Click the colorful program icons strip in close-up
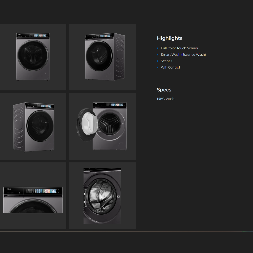Viewport: 253px width, 253px height. [45, 191]
